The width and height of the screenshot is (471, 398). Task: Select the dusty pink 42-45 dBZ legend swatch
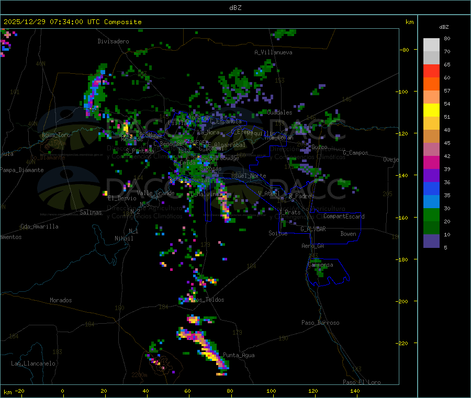tap(431, 149)
